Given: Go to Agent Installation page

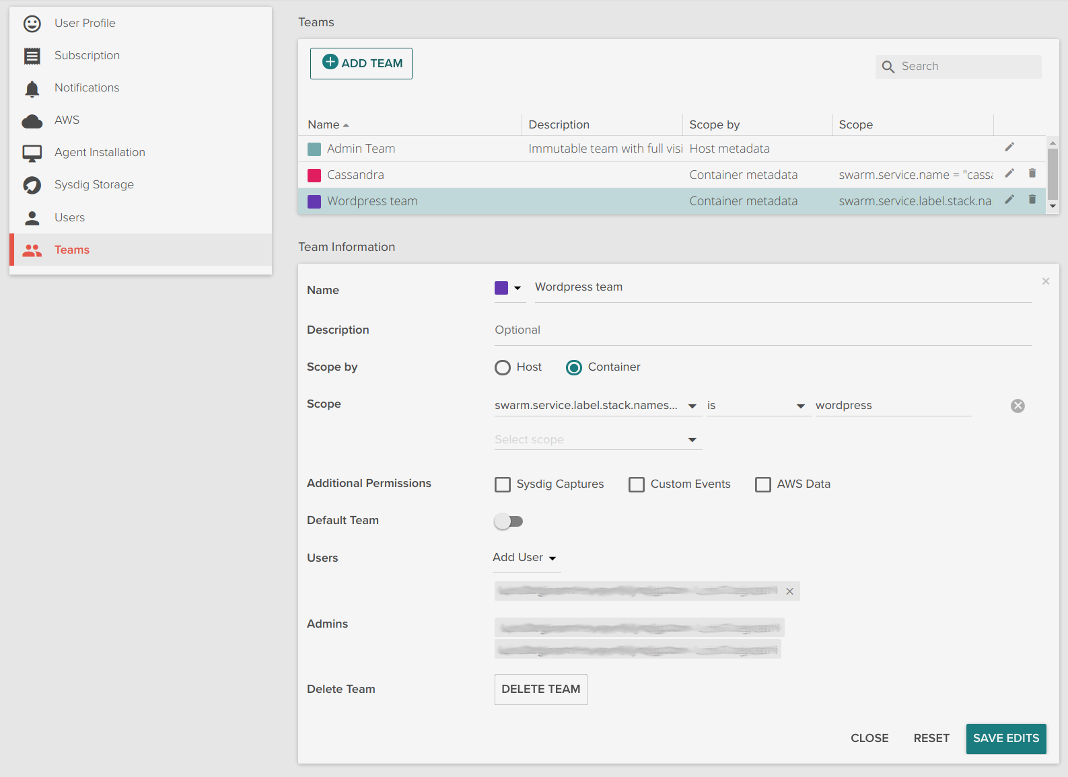Looking at the screenshot, I should click(100, 153).
